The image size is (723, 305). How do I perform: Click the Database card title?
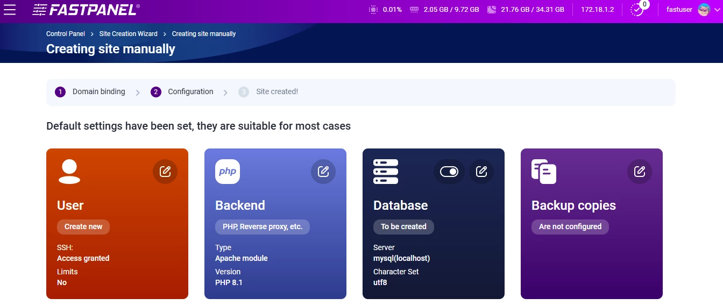pos(401,205)
